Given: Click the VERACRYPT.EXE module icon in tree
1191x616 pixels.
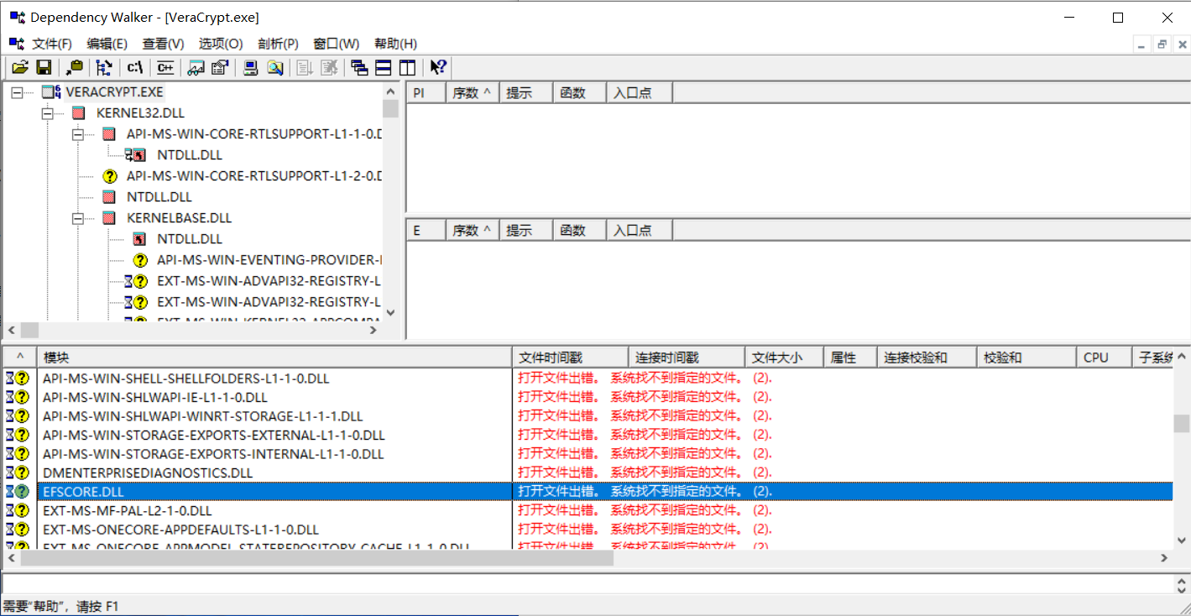Looking at the screenshot, I should click(x=51, y=91).
